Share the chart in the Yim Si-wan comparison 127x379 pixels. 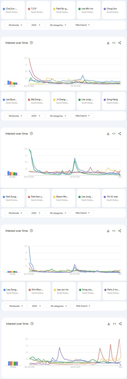click(120, 231)
